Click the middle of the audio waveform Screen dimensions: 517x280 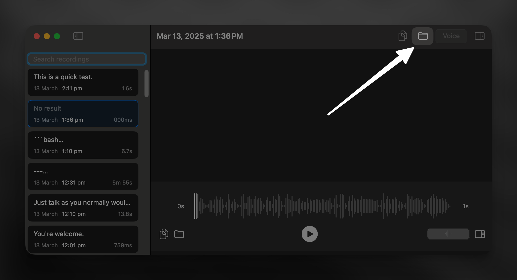coord(323,206)
